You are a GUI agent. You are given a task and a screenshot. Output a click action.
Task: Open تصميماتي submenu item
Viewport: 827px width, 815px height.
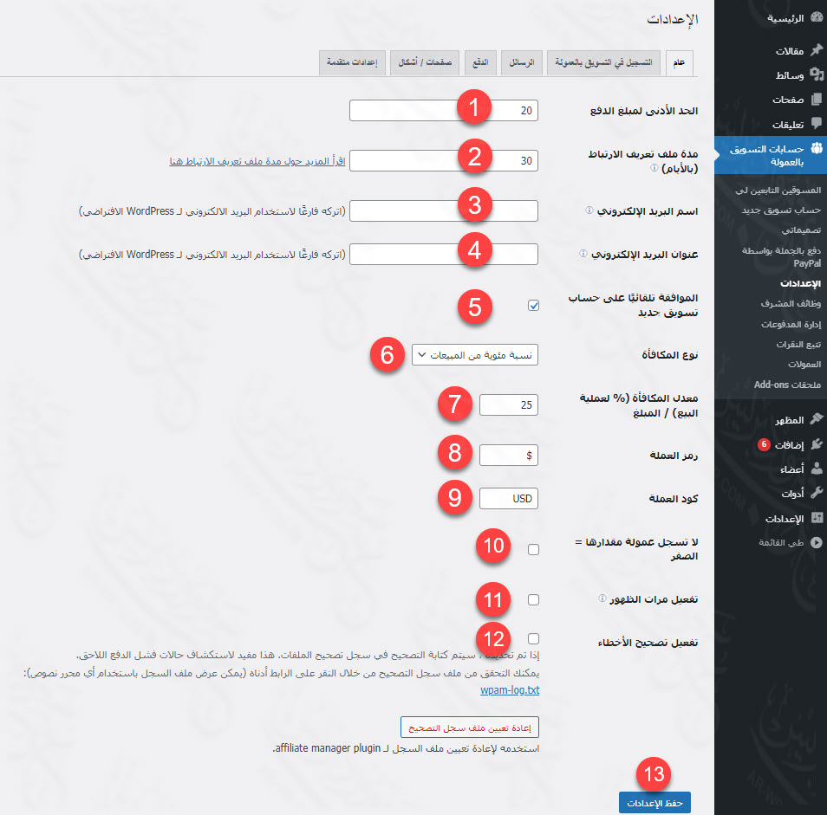801,230
